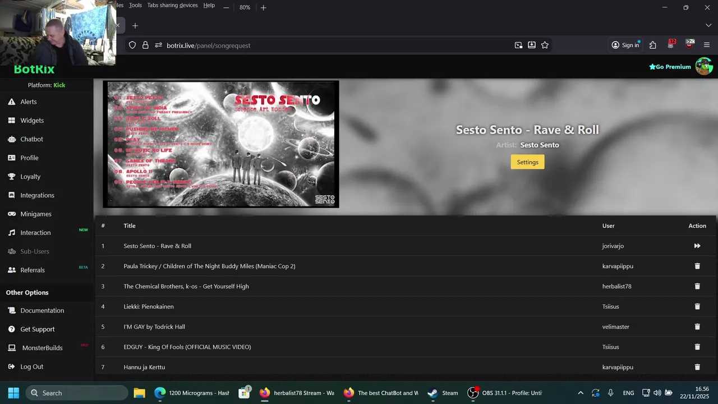
Task: Click the Sign in button in toolbar
Action: 625,45
